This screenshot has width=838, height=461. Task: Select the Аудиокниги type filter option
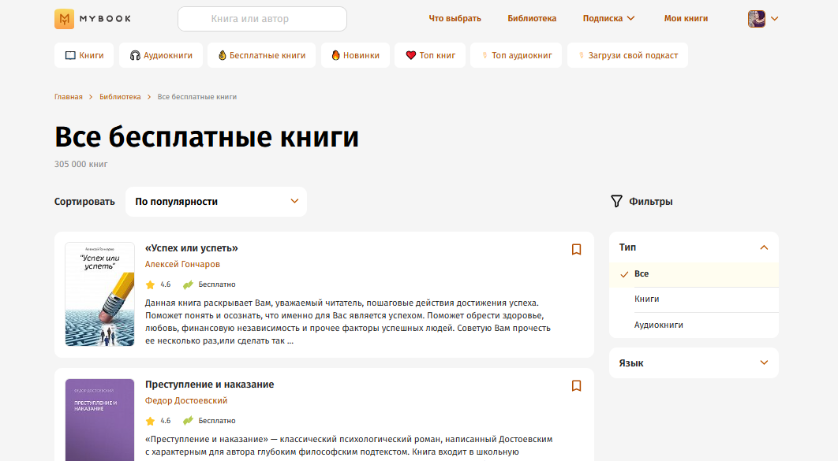[694, 325]
